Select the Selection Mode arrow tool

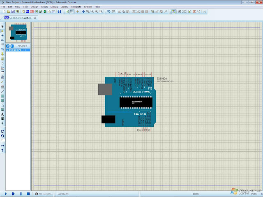(2, 26)
